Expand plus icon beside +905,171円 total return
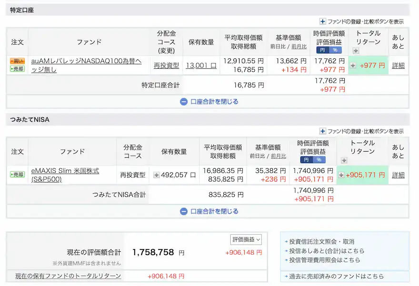 [341, 175]
